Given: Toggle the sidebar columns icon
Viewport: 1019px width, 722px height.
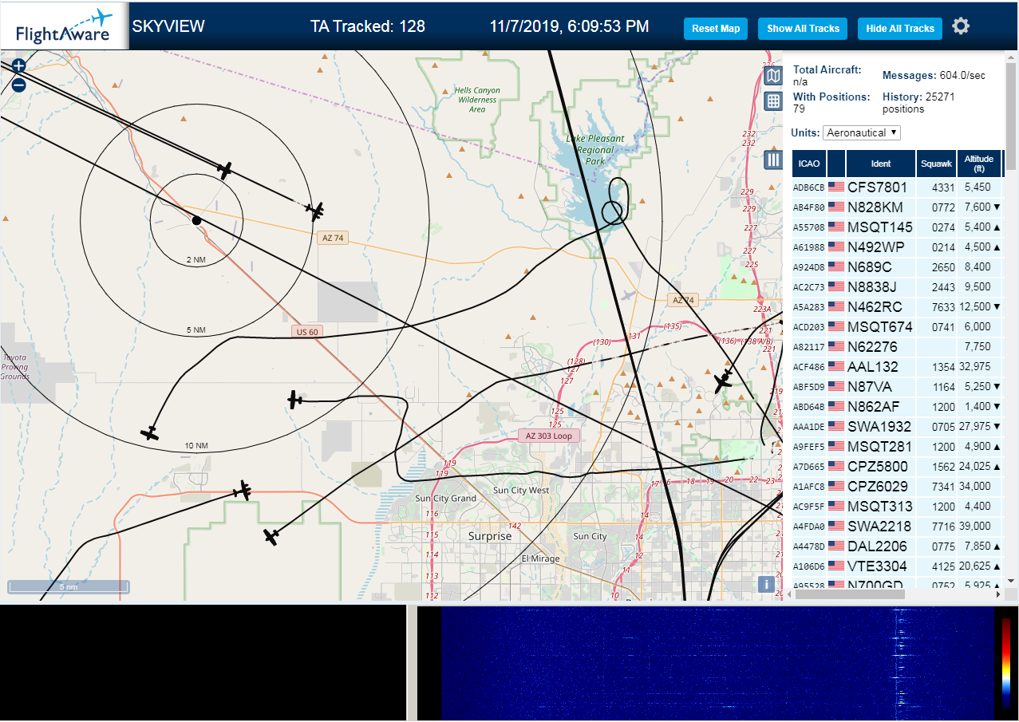Looking at the screenshot, I should pos(773,160).
